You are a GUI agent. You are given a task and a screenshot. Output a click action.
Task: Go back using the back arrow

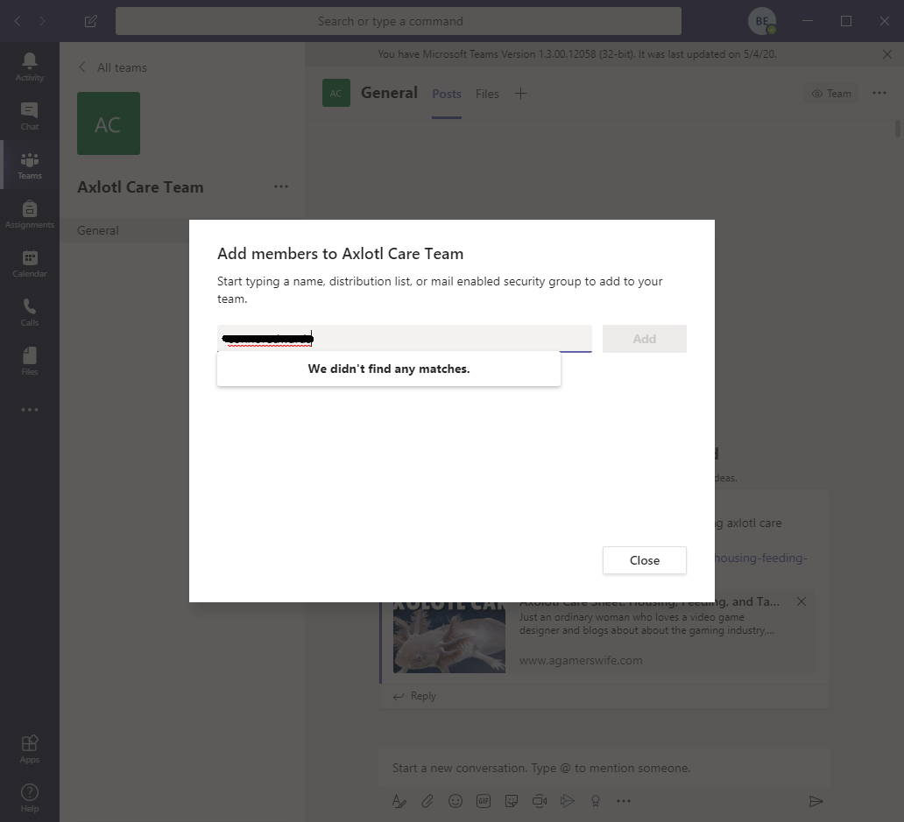18,21
